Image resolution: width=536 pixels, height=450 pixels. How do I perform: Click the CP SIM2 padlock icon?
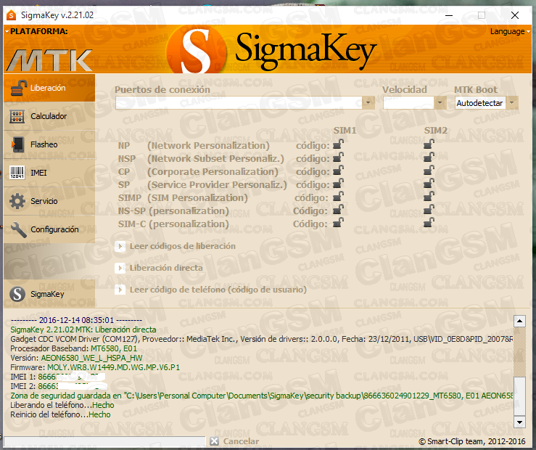coord(429,171)
